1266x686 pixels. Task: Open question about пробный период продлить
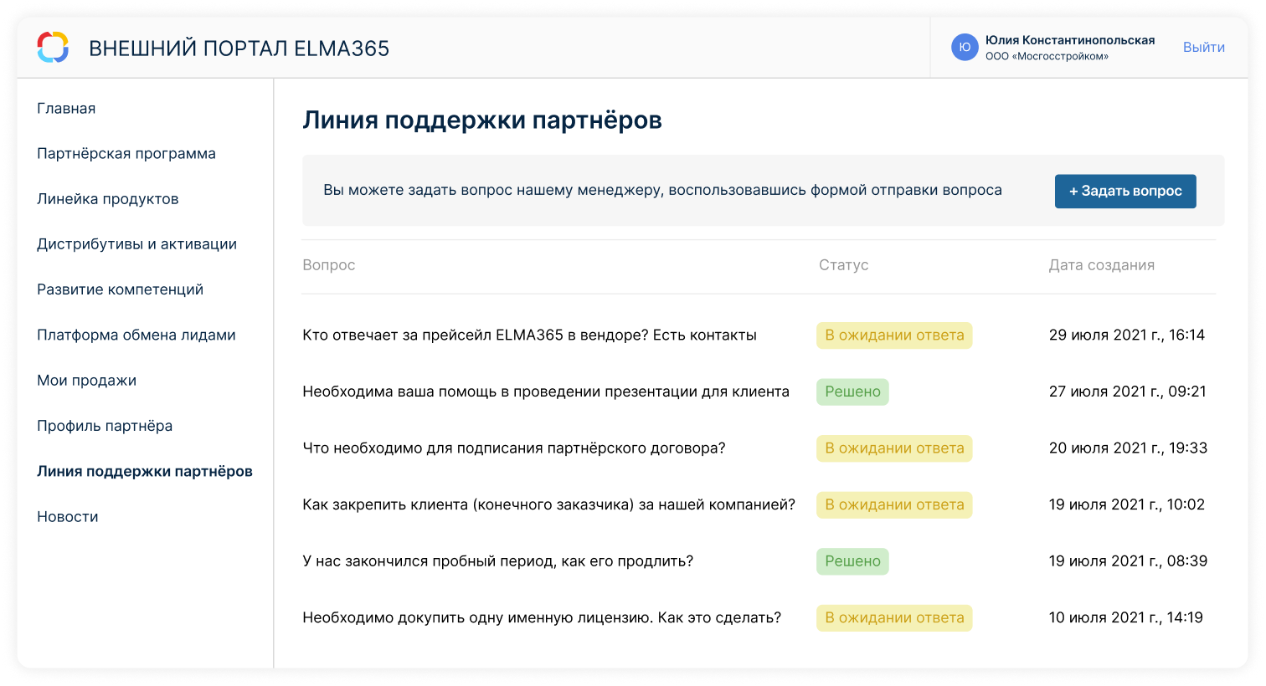click(497, 561)
